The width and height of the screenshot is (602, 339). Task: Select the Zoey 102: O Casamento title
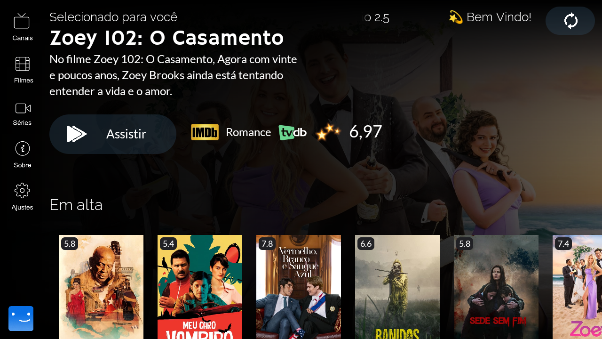coord(166,38)
